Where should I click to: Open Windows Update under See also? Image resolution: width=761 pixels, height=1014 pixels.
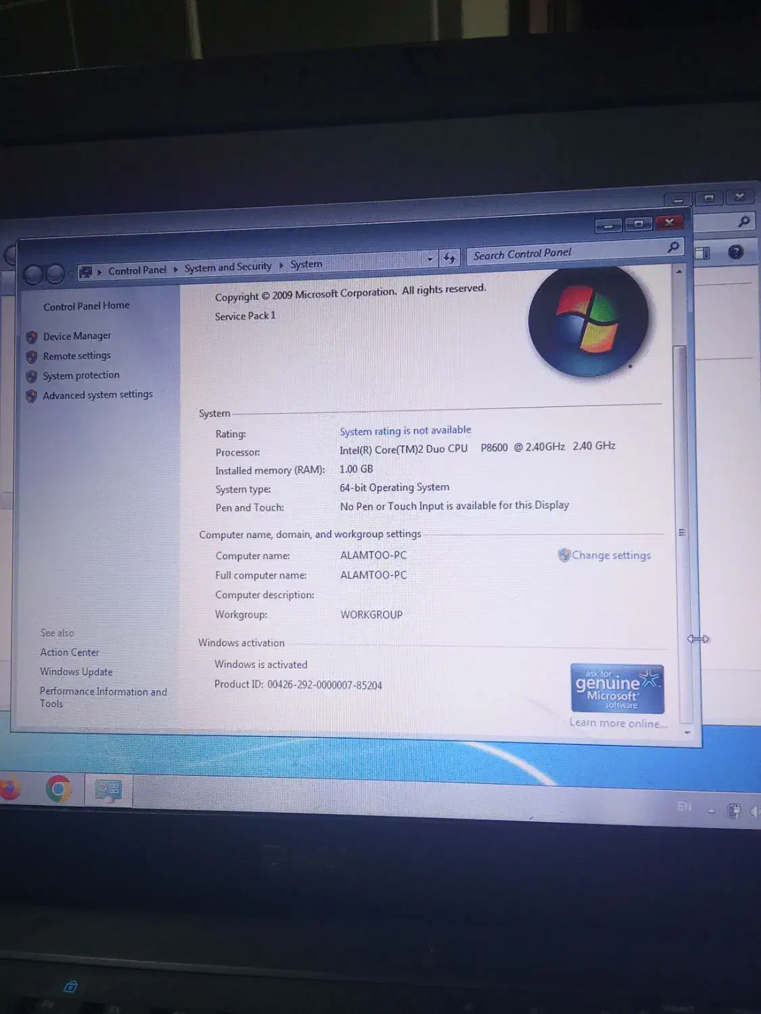[x=76, y=672]
